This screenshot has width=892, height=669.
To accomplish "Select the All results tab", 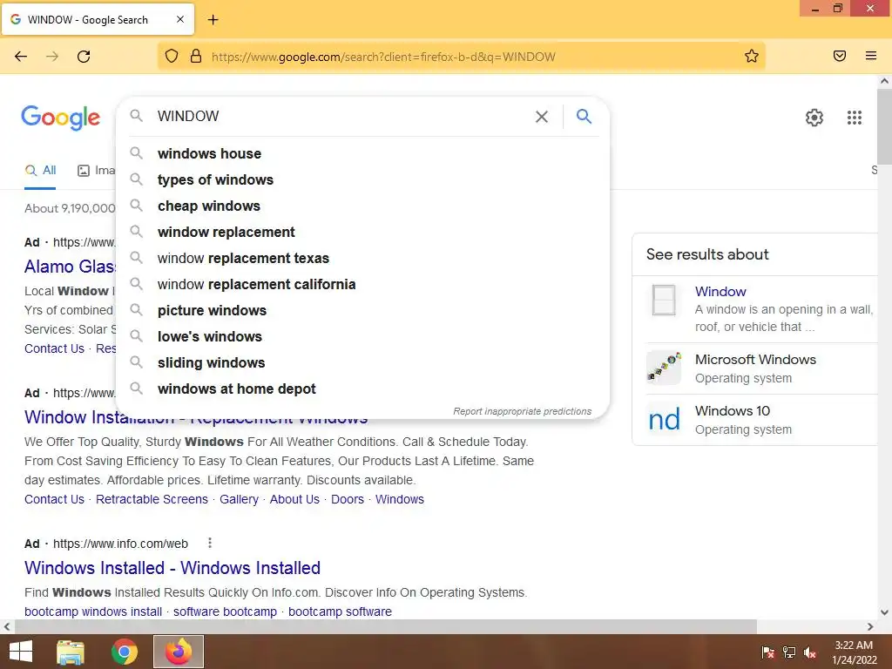I will (40, 170).
